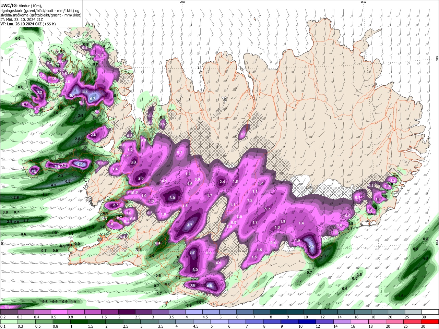Image resolution: width=439 pixels, height=329 pixels.
Task: Click the 'VT: Lau. 26.10.2024 04Z' valid time
Action: 21,24
